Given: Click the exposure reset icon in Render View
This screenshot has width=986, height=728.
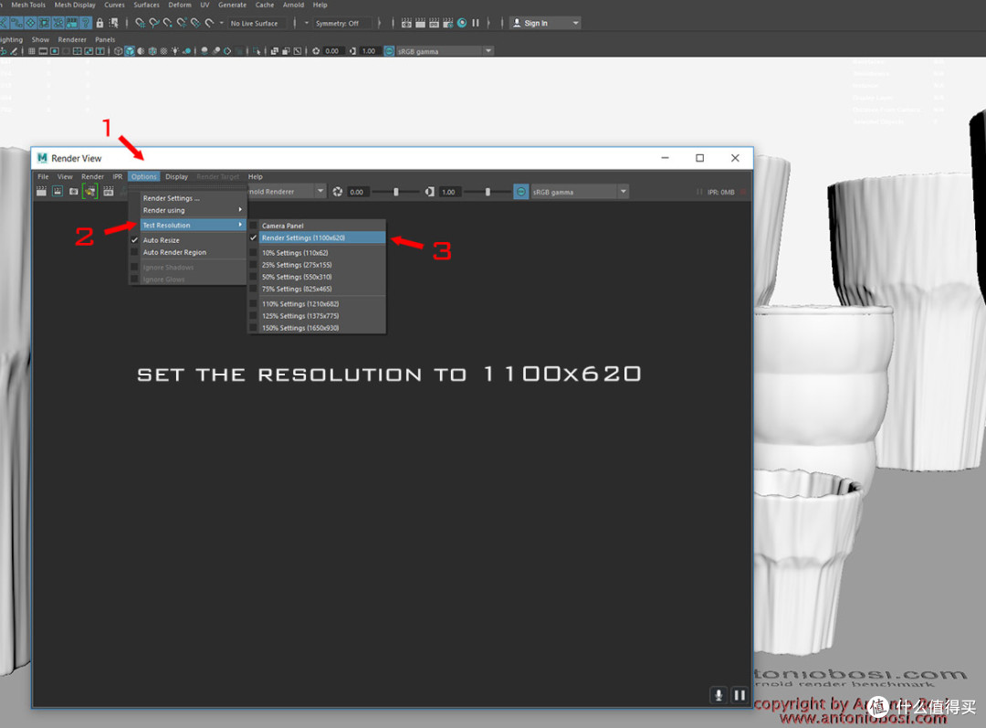Looking at the screenshot, I should (x=338, y=192).
